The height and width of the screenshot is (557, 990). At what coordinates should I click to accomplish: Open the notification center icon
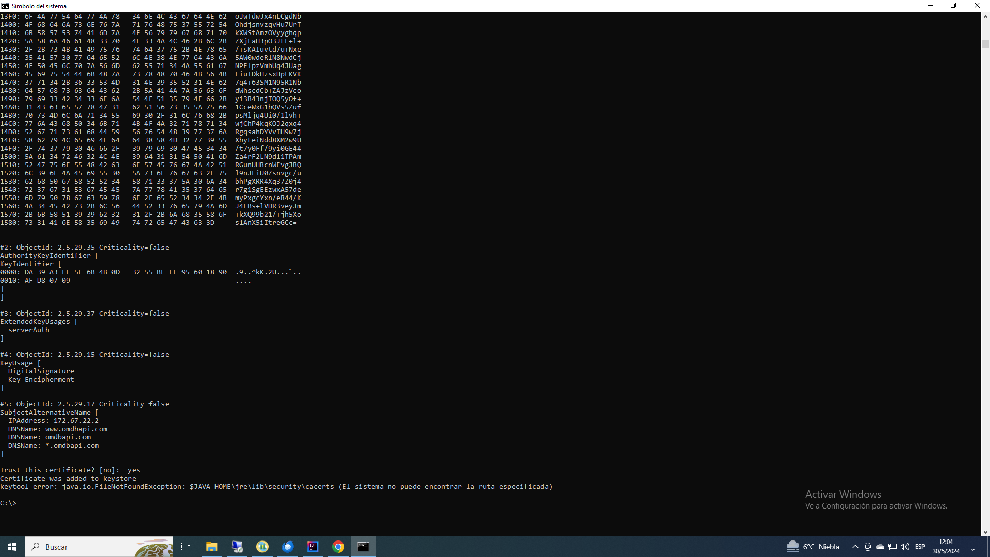pyautogui.click(x=973, y=547)
